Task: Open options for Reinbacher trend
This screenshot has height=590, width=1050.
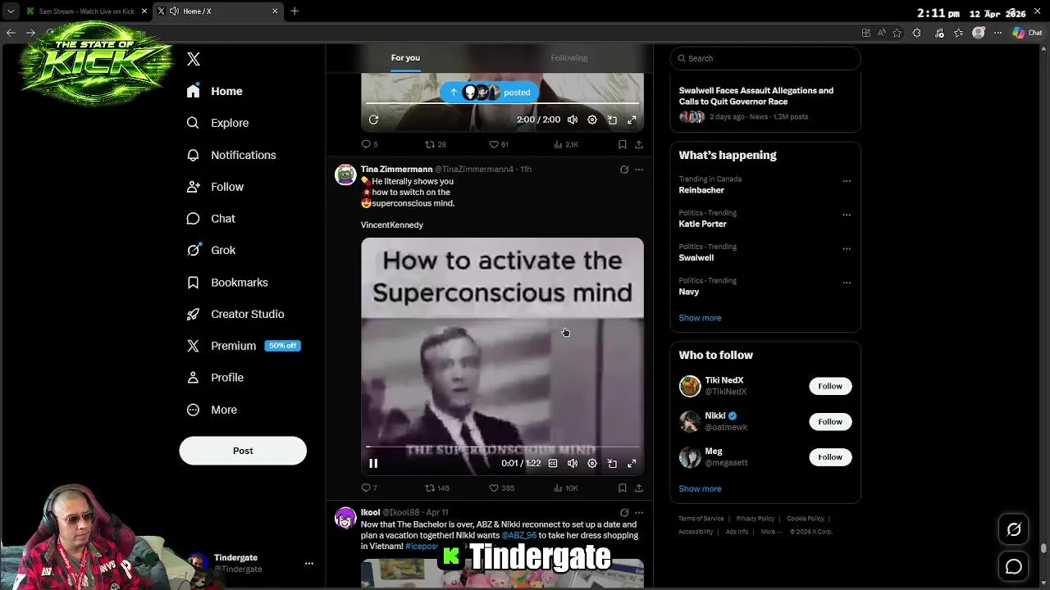Action: pyautogui.click(x=847, y=181)
